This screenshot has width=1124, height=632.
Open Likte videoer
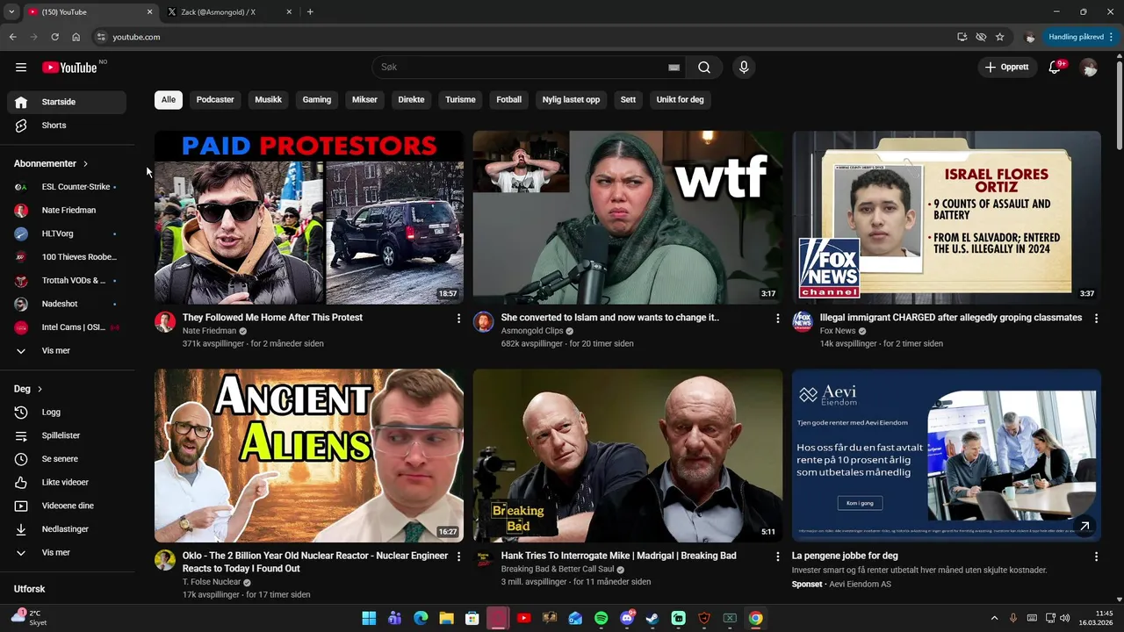[x=67, y=483]
